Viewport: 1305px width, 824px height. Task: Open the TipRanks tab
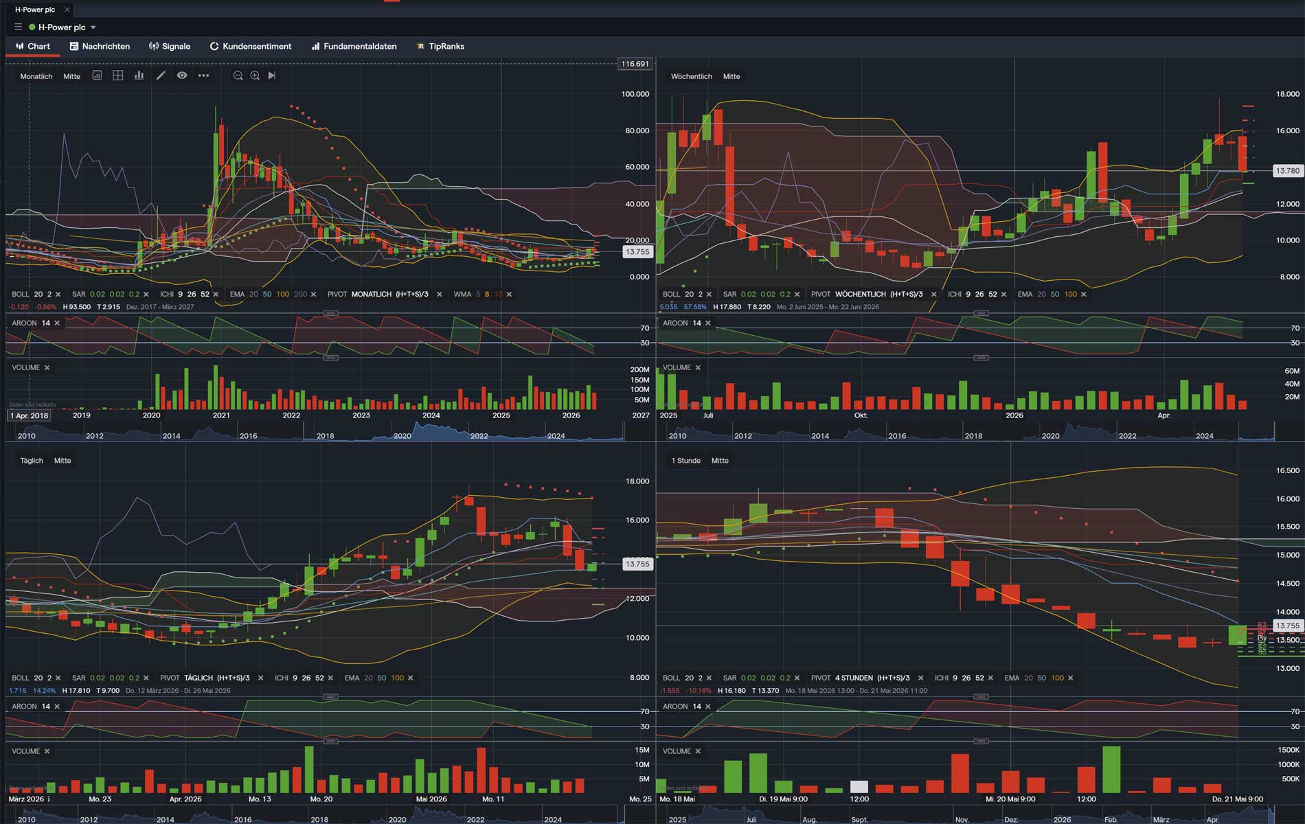[440, 46]
